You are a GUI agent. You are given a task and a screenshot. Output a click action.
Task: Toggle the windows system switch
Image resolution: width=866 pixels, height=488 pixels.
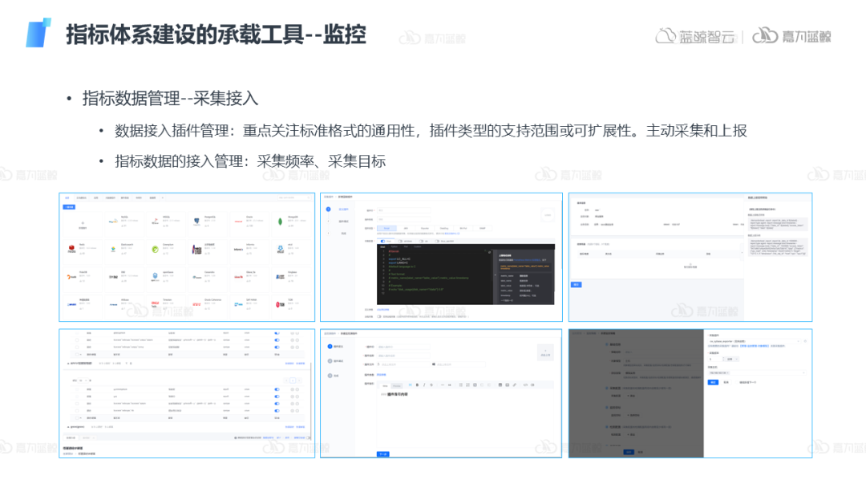[x=400, y=241]
